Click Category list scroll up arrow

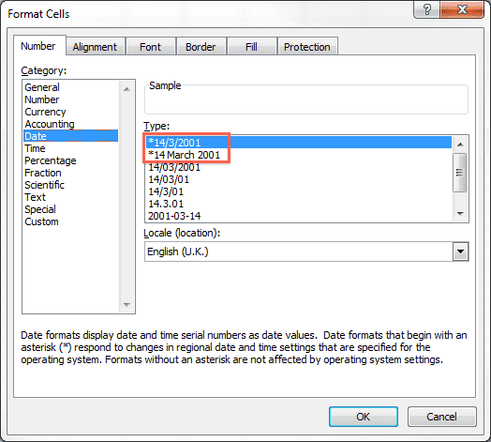coord(126,89)
